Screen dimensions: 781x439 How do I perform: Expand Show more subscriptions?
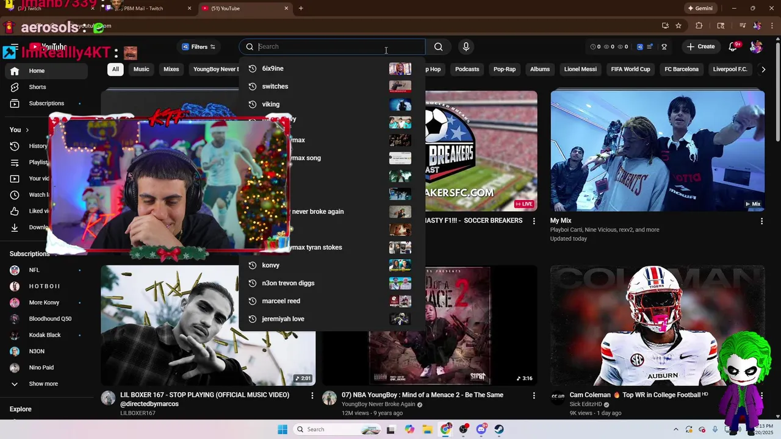[46, 384]
